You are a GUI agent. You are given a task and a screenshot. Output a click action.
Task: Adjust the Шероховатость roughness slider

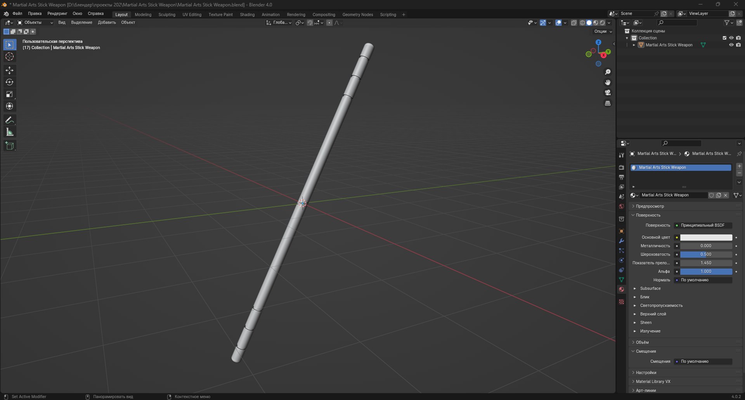click(x=706, y=255)
